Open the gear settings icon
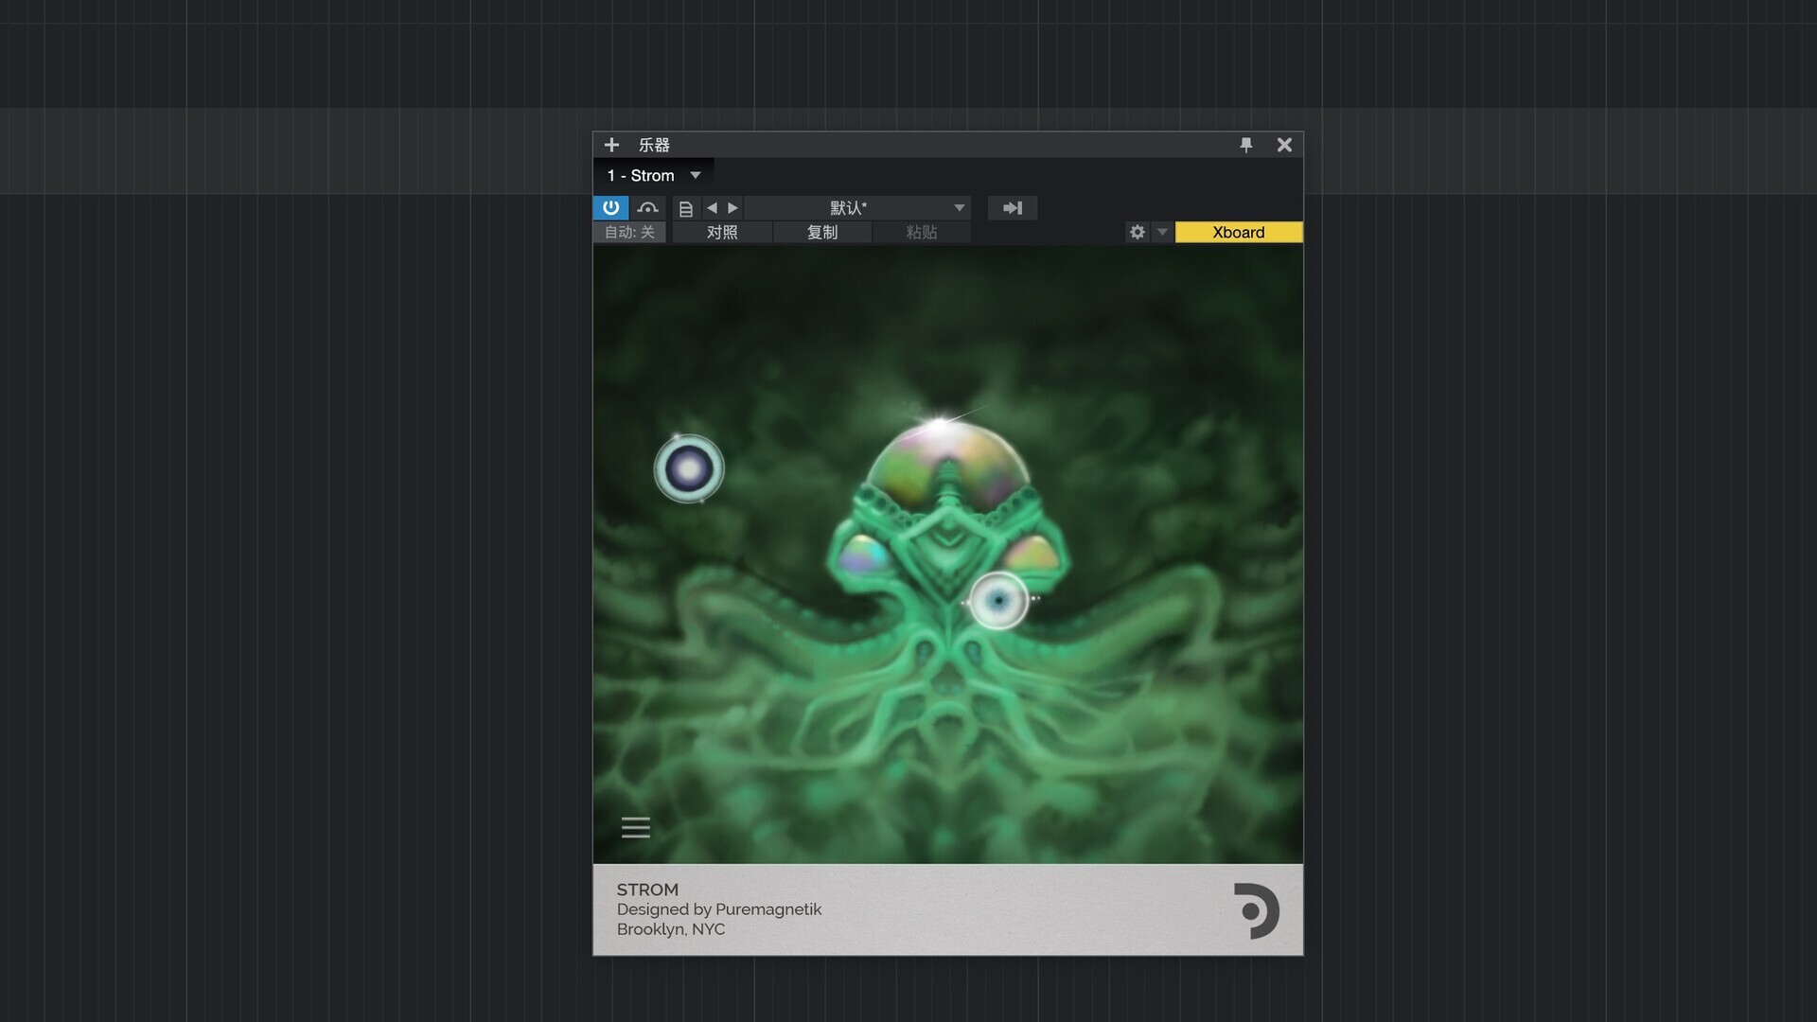The width and height of the screenshot is (1817, 1022). click(x=1138, y=232)
